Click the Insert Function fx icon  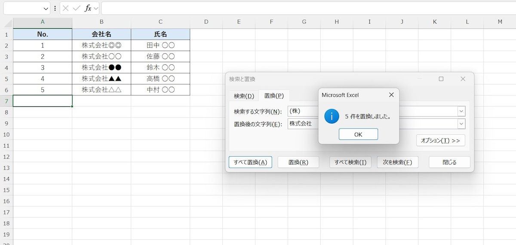[x=88, y=8]
